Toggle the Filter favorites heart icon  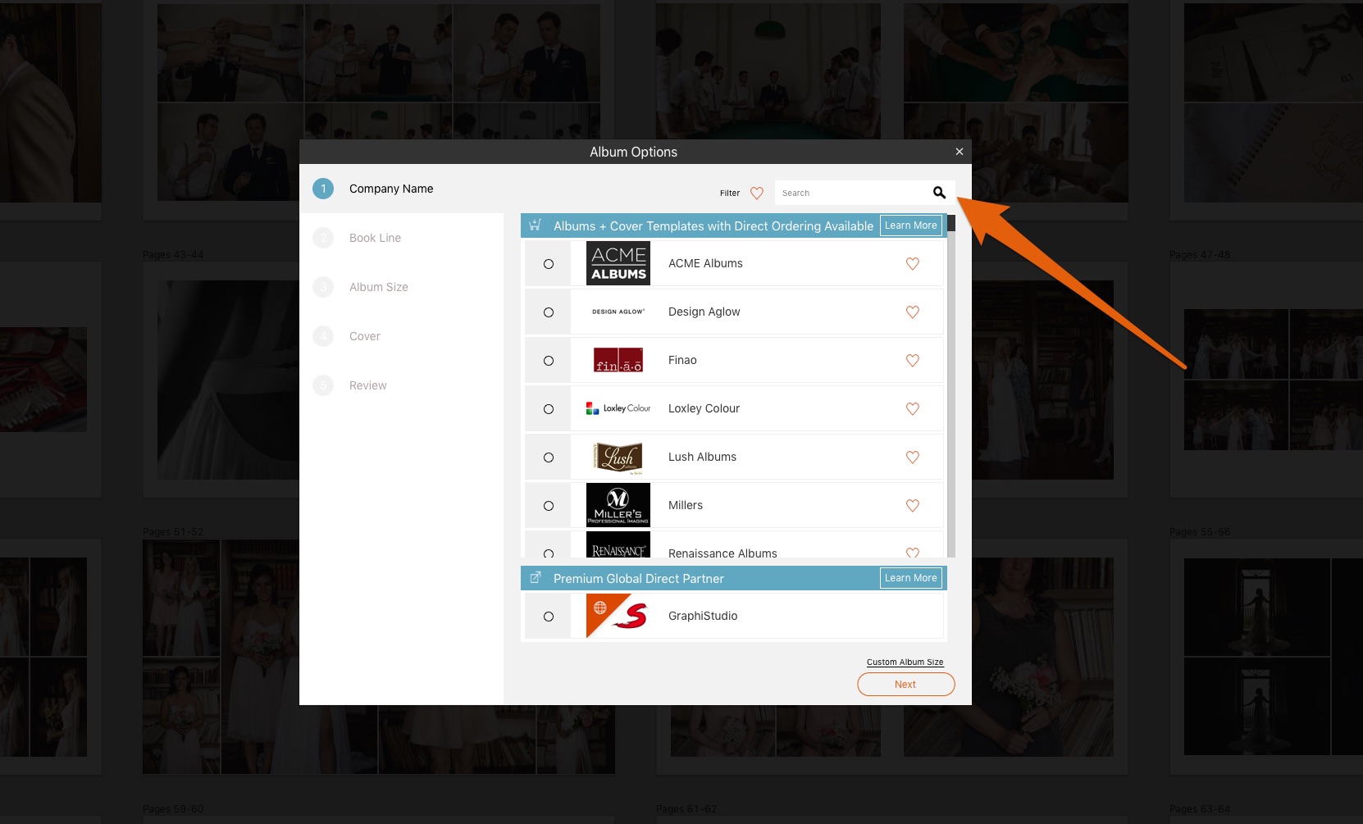tap(756, 193)
